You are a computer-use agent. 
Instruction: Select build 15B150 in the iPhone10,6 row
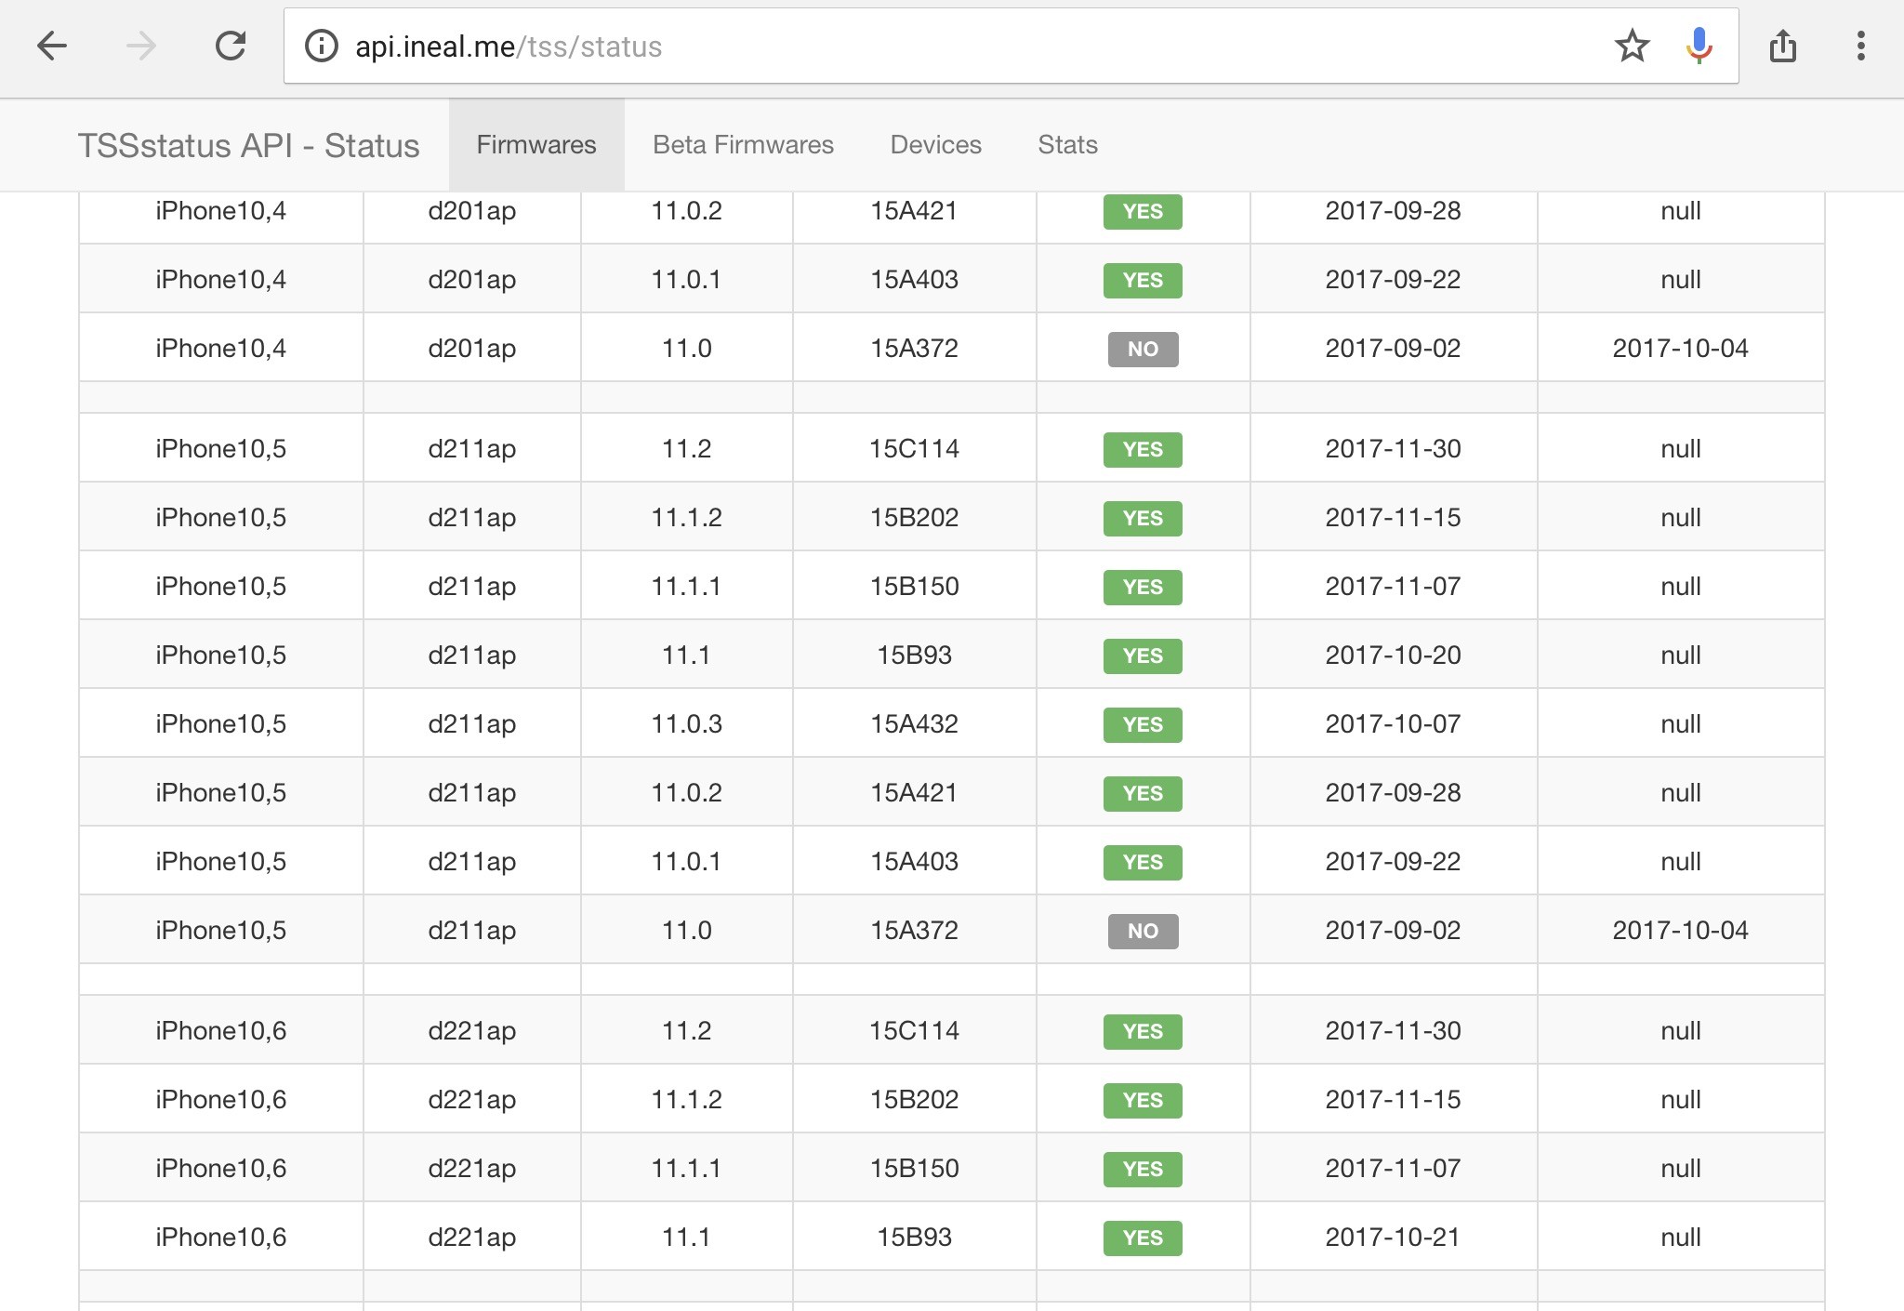tap(914, 1169)
